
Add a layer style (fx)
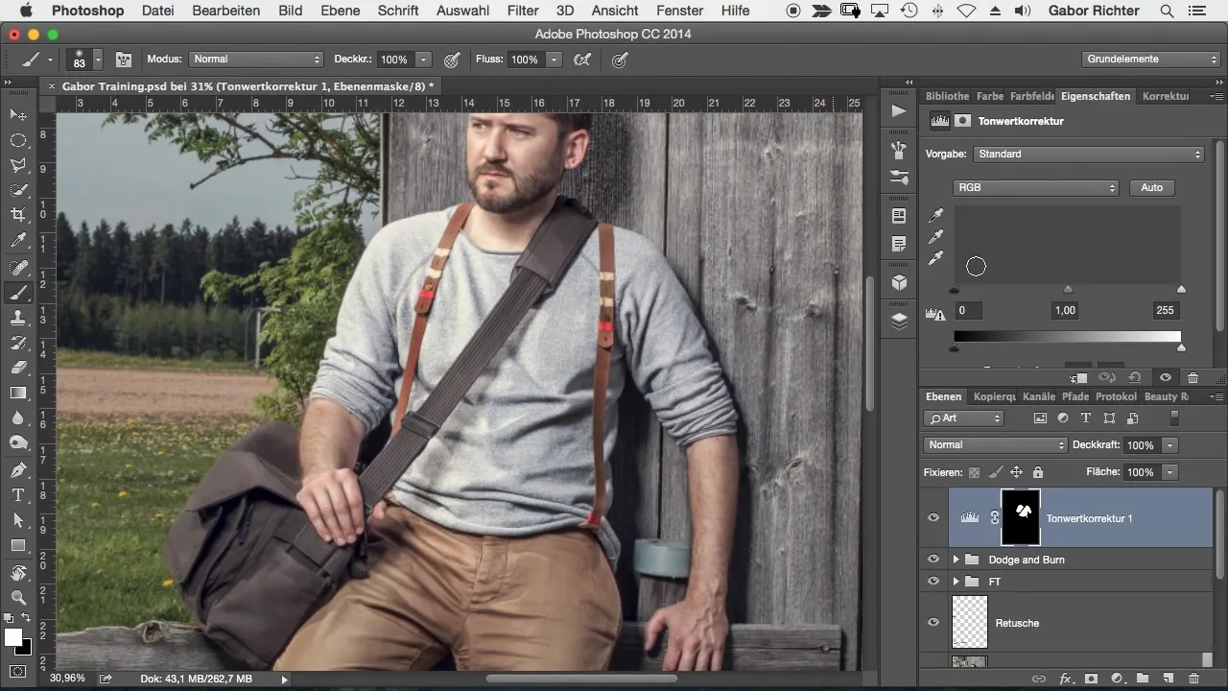click(x=1065, y=679)
